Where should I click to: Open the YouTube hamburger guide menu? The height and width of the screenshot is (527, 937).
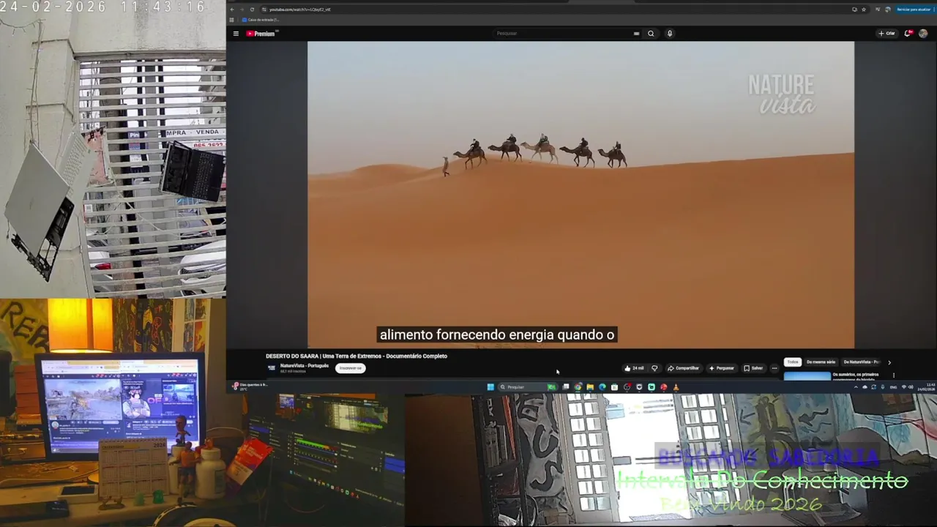[x=236, y=33]
